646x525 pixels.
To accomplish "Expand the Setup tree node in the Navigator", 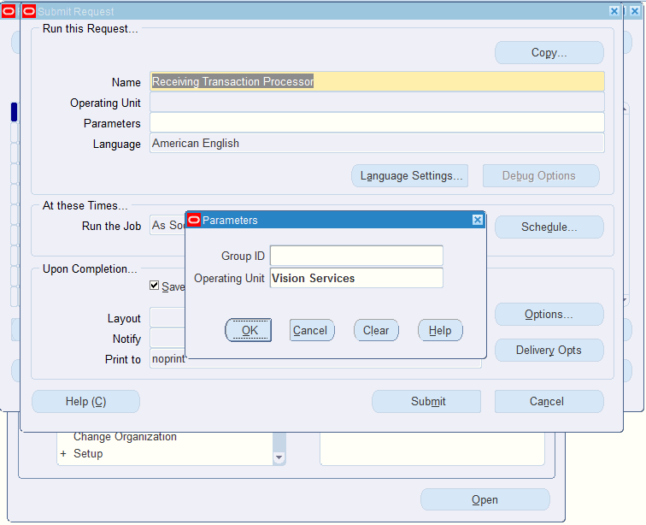I will tap(63, 454).
